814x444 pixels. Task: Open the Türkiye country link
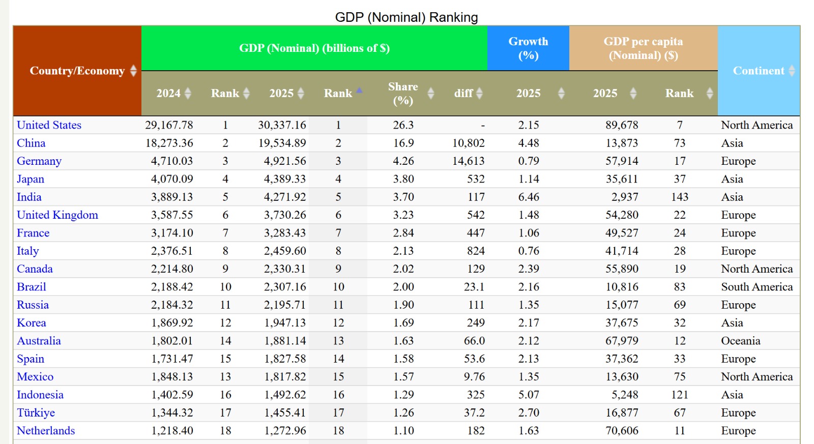(36, 413)
